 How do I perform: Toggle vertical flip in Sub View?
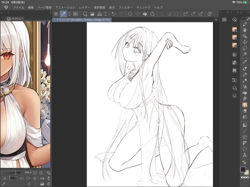tap(49, 179)
